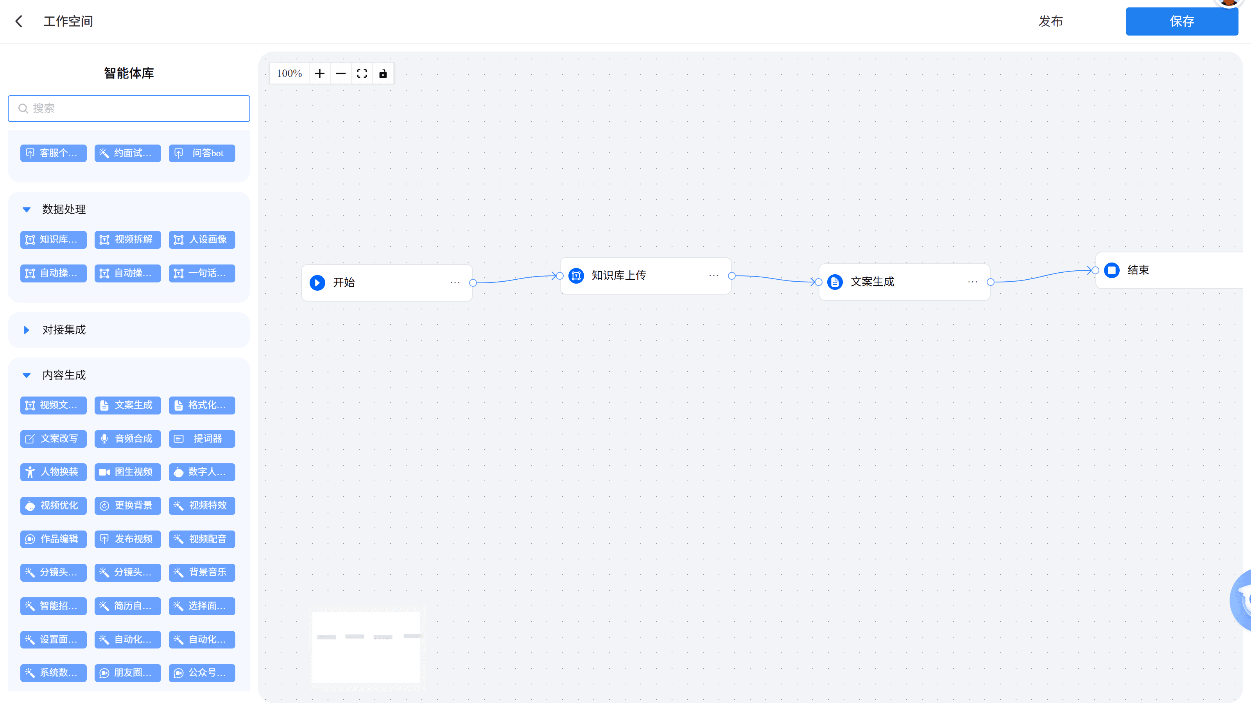Image resolution: width=1251 pixels, height=711 pixels.
Task: Click the canvas minimap thumbnail
Action: click(367, 647)
